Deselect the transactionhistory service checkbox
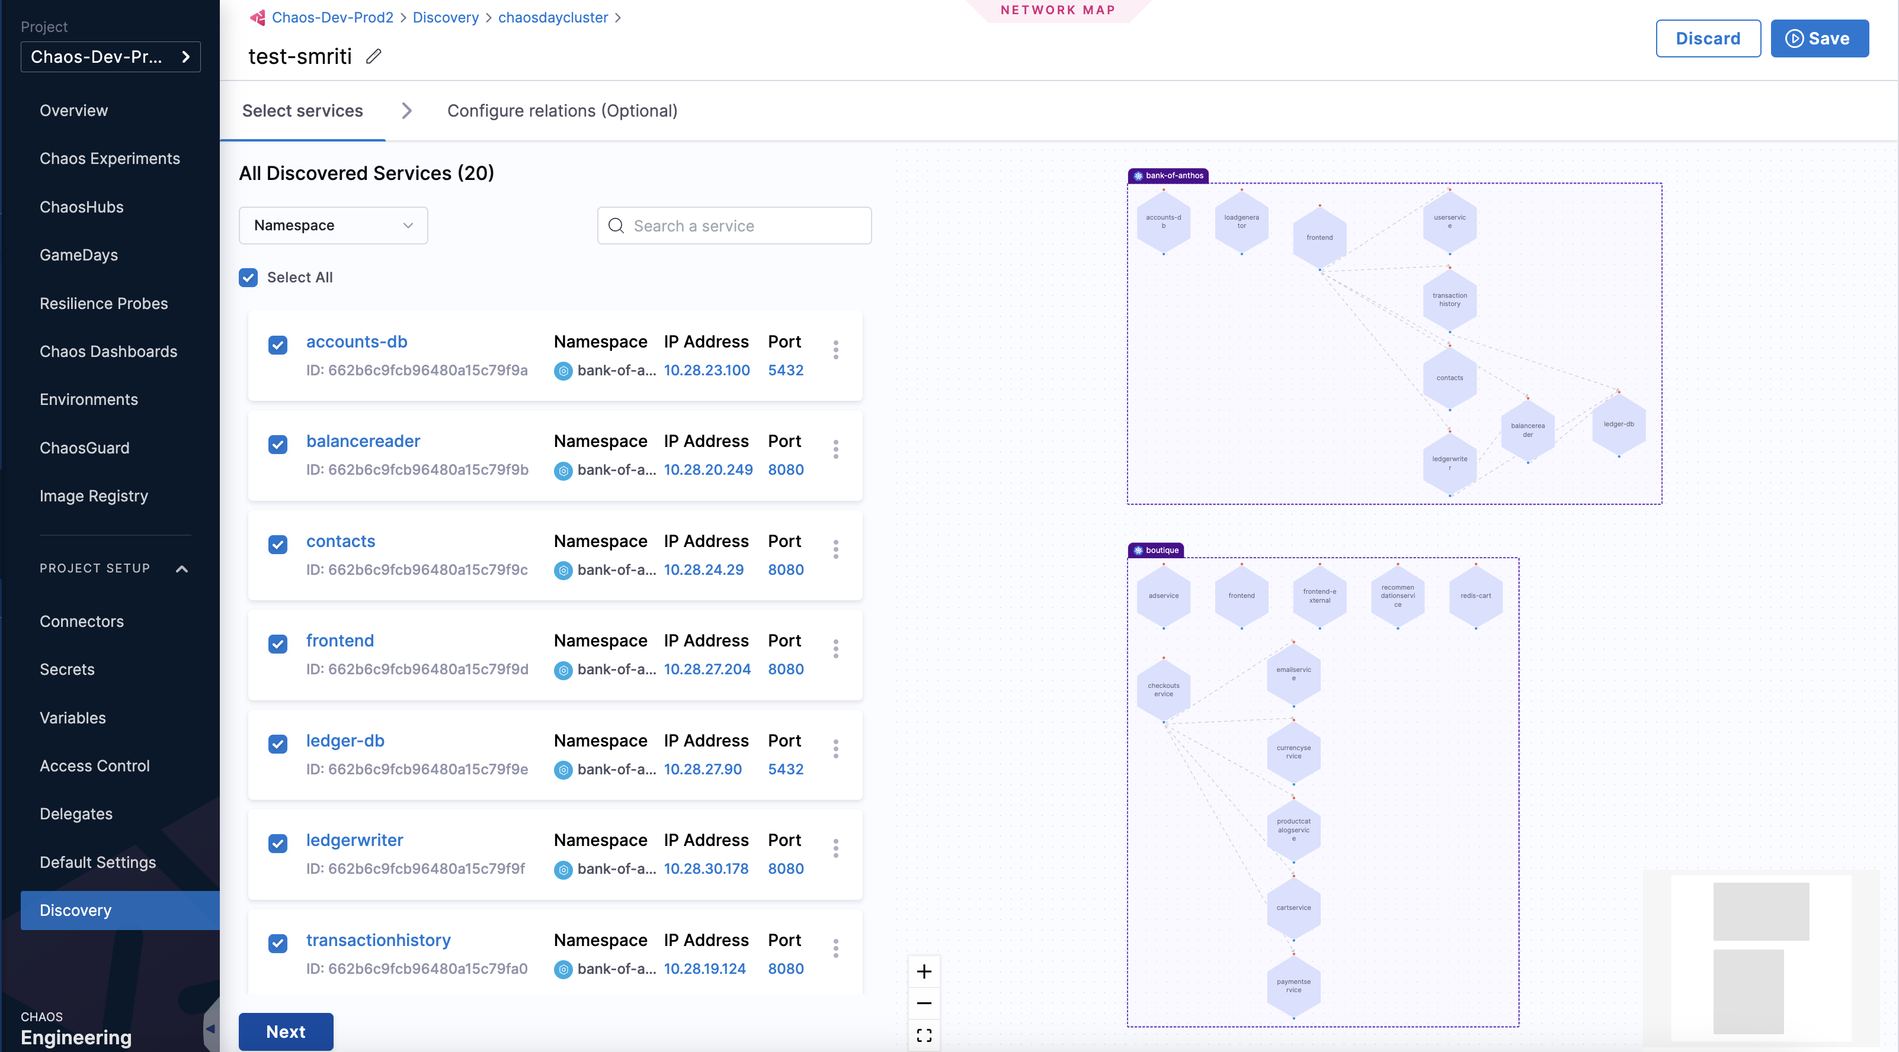The height and width of the screenshot is (1052, 1899). tap(278, 943)
